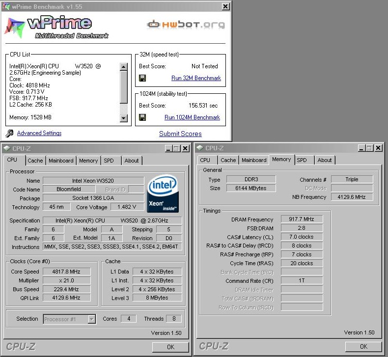Click the CAS# Latency 7.0 clocks field

(x=302, y=237)
